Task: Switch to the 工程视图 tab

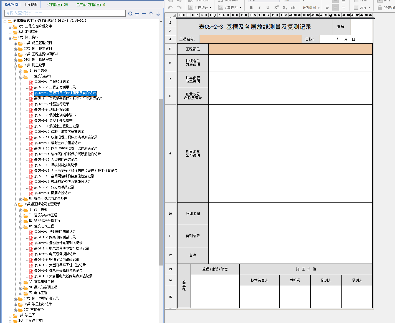Action: 31,4
